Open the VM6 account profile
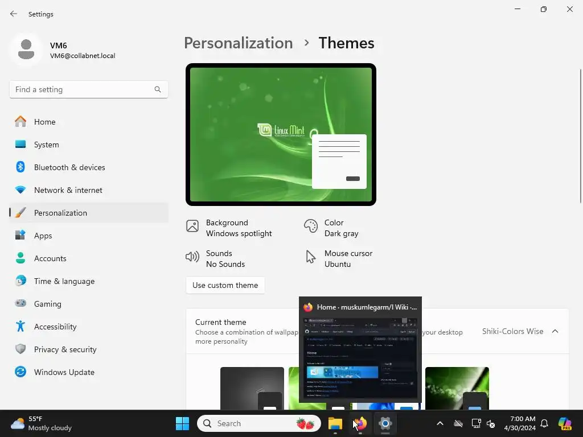 [63, 50]
